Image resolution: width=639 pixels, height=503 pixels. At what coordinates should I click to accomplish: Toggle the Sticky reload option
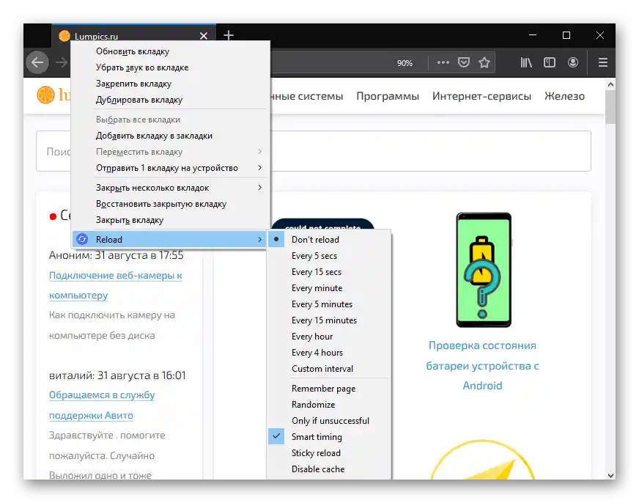[x=329, y=453]
